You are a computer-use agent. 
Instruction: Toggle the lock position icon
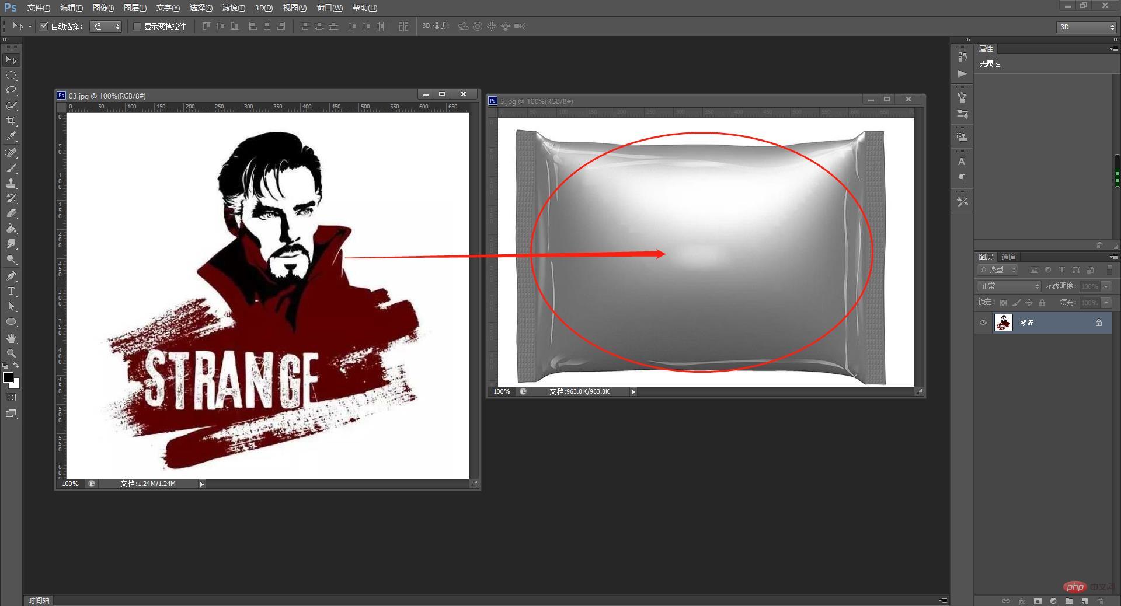pos(1029,303)
